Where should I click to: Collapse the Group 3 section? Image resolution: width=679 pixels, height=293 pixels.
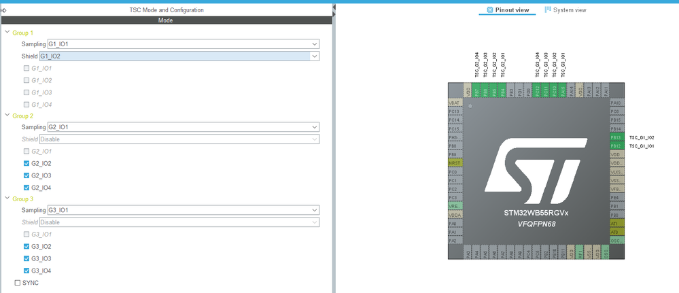[x=7, y=198]
